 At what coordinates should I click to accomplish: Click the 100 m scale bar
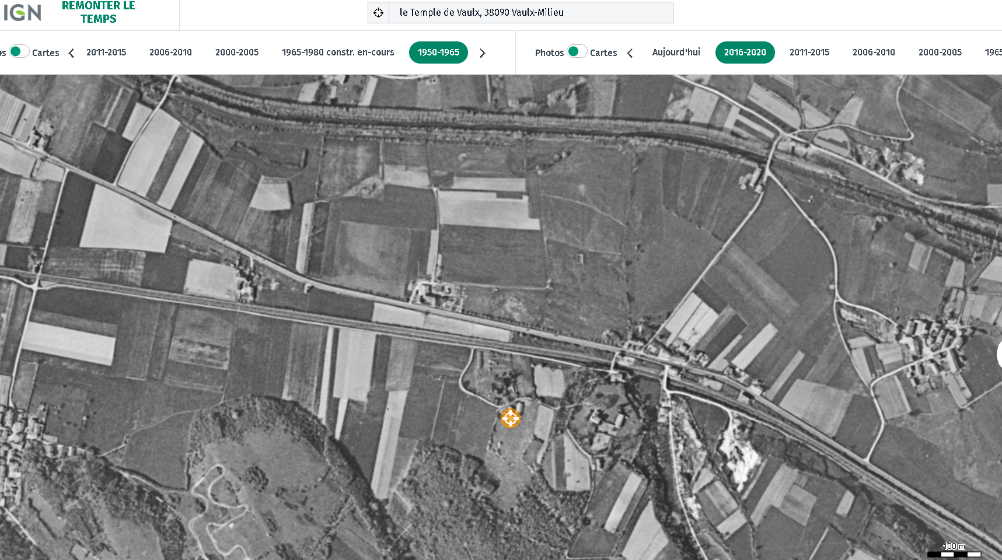(954, 551)
